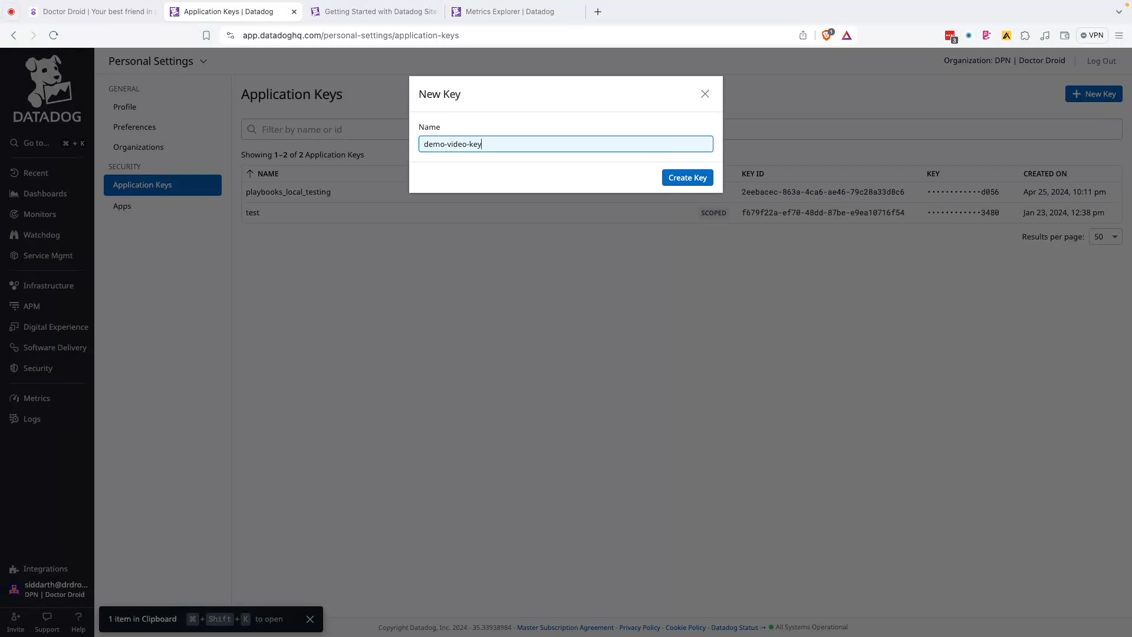Open the browser extensions puzzle icon
Viewport: 1132px width, 637px height.
pyautogui.click(x=1025, y=35)
